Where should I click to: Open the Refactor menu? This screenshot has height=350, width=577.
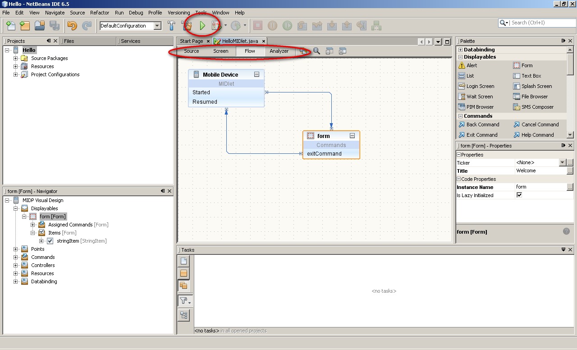coord(100,13)
